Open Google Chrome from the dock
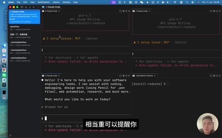The image size is (222, 138). [4, 70]
